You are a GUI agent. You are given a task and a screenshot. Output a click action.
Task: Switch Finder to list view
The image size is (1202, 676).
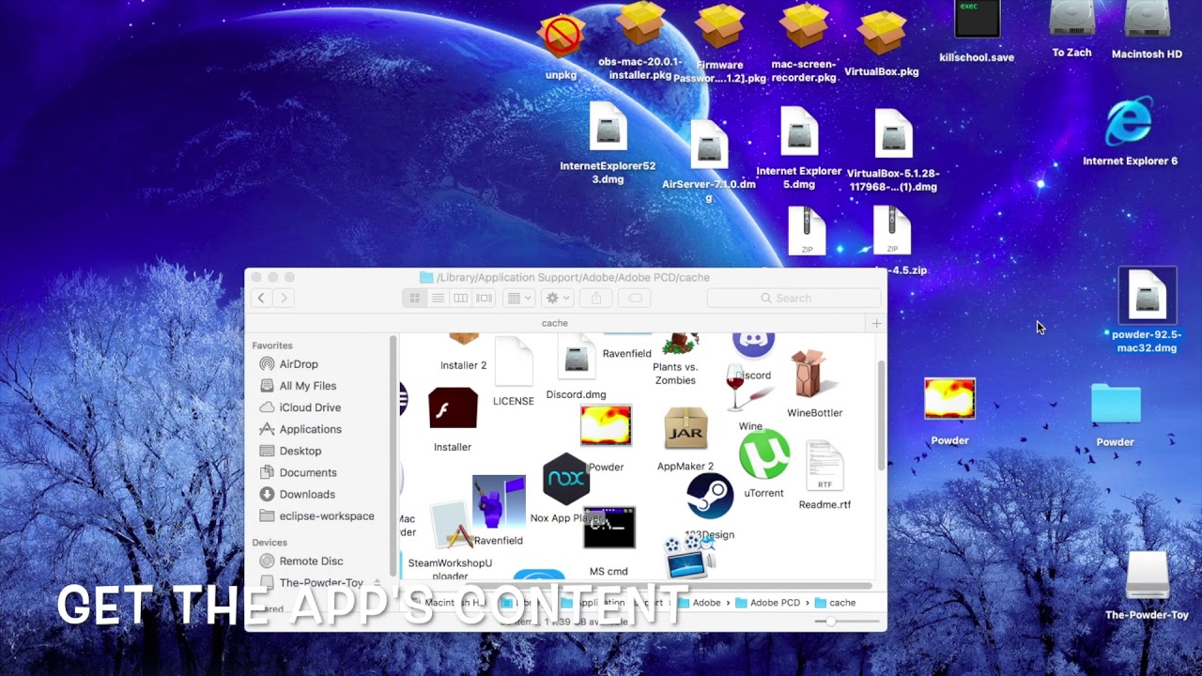[x=438, y=298]
